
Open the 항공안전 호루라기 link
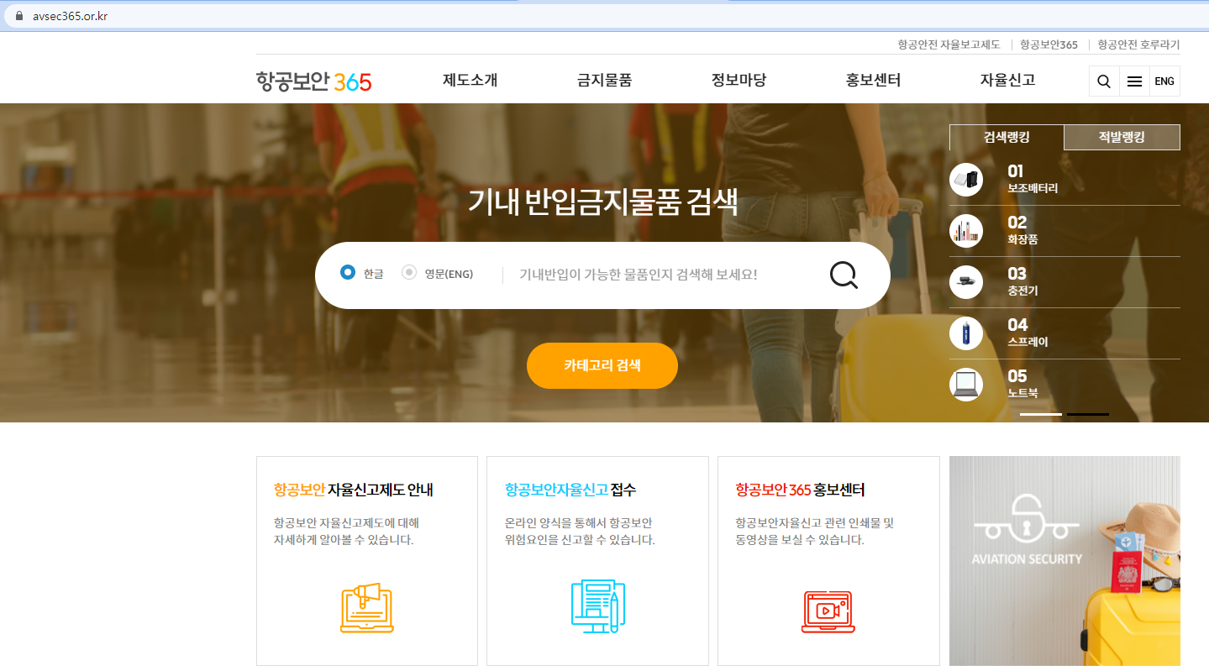click(1138, 45)
